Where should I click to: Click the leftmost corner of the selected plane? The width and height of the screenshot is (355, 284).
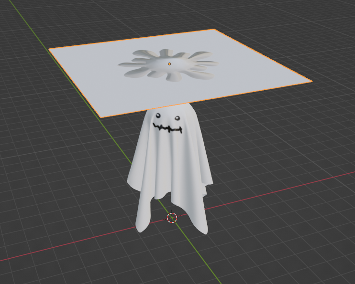(x=49, y=49)
